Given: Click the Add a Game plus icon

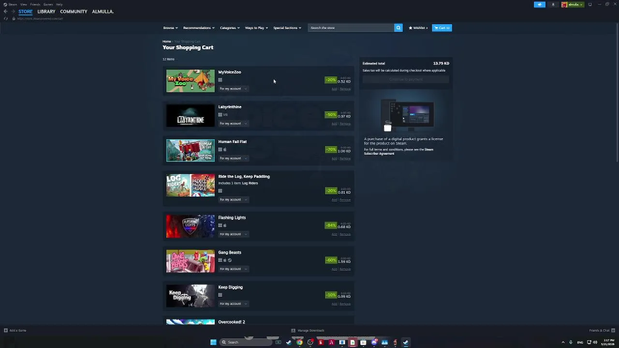Looking at the screenshot, I should (x=5, y=331).
